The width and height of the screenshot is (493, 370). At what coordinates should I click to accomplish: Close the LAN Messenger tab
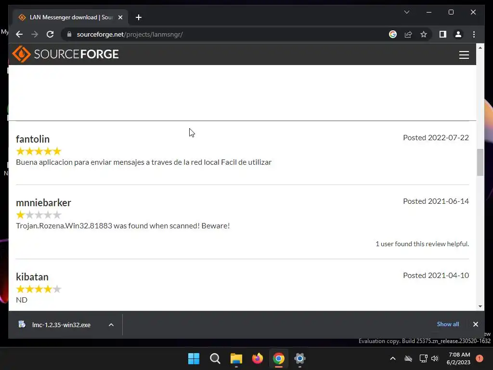[120, 17]
